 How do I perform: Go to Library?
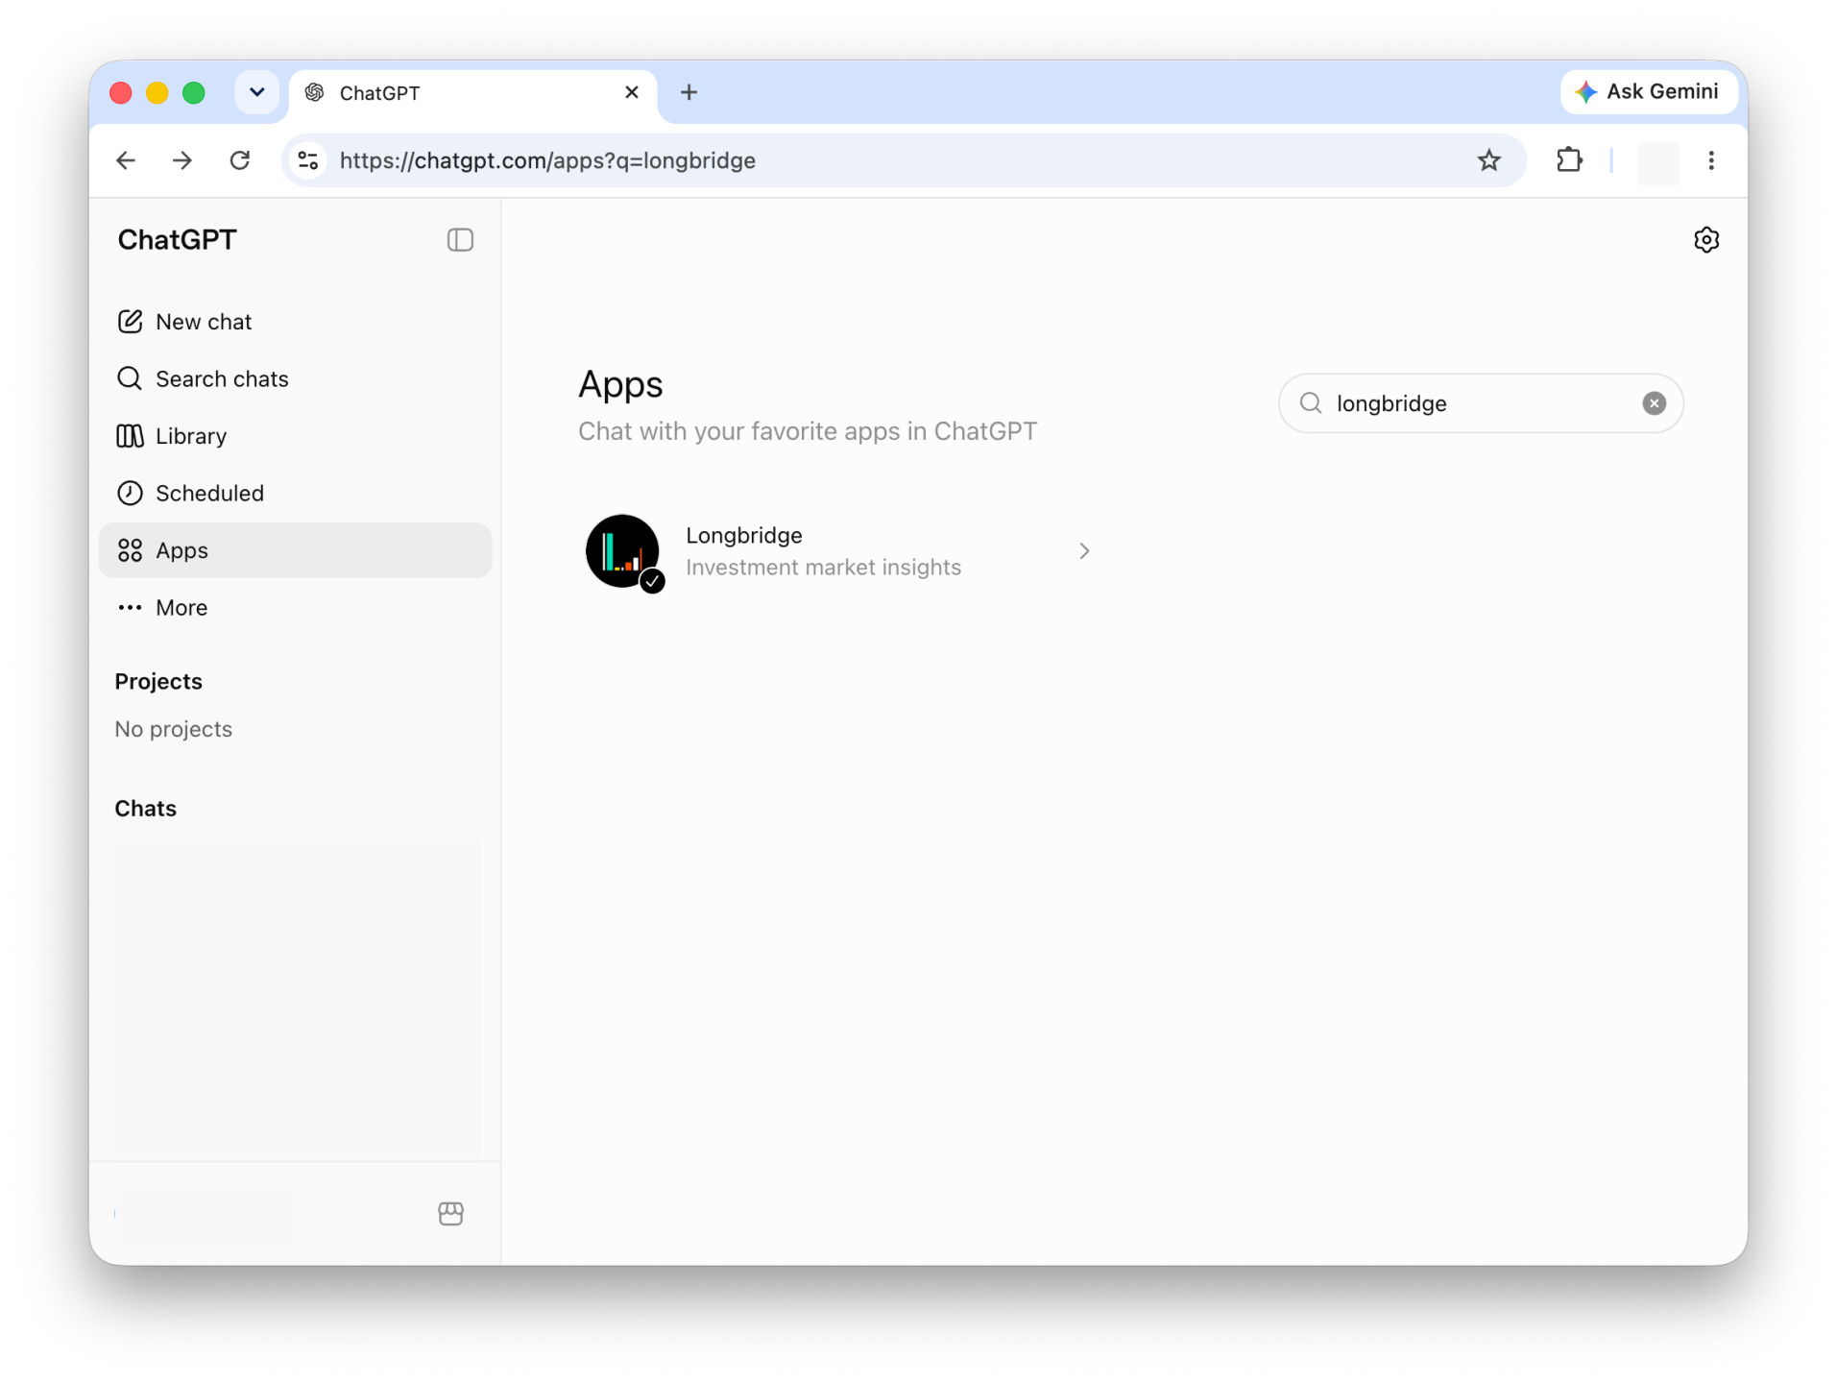coord(295,436)
